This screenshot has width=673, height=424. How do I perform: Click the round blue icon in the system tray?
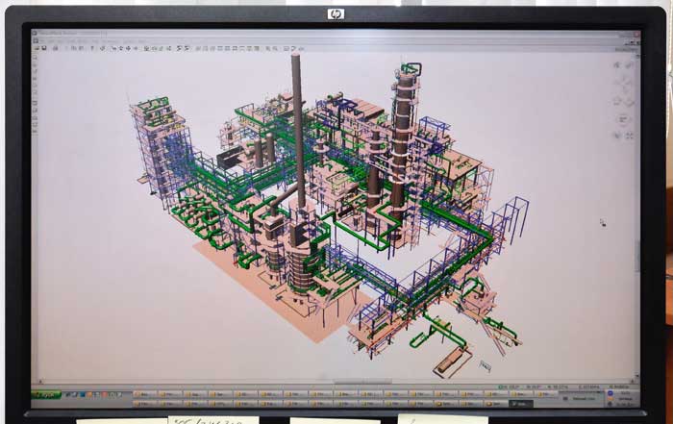[x=611, y=393]
